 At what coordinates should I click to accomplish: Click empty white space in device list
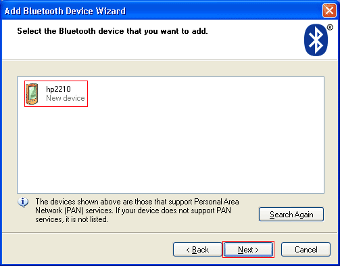pyautogui.click(x=170, y=147)
